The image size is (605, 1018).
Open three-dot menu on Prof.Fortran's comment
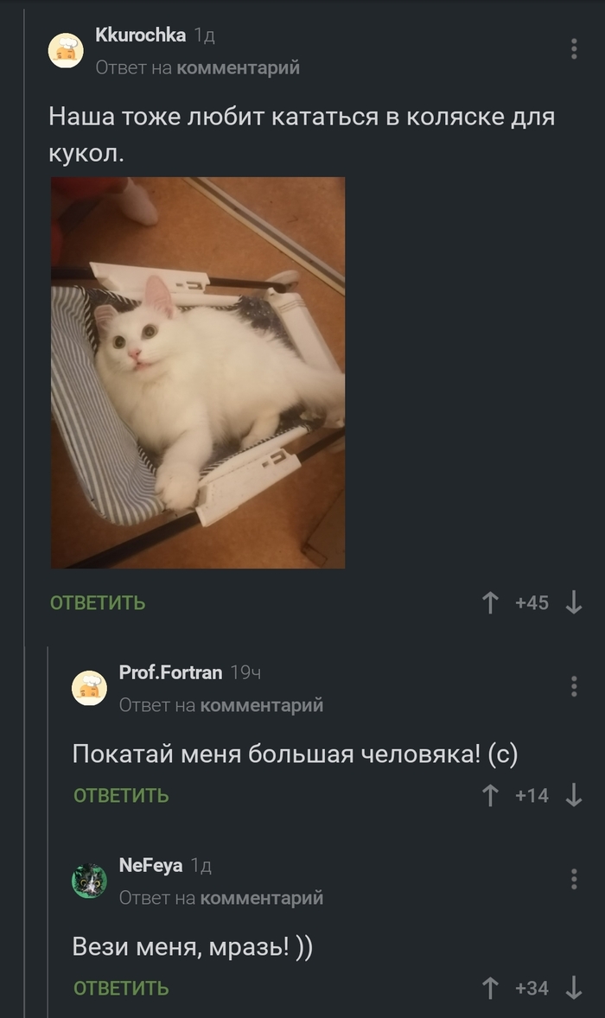pyautogui.click(x=574, y=686)
